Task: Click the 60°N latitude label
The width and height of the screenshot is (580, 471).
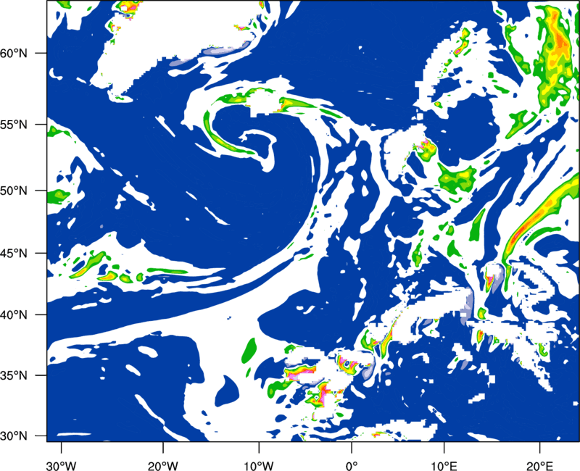Action: (x=14, y=53)
